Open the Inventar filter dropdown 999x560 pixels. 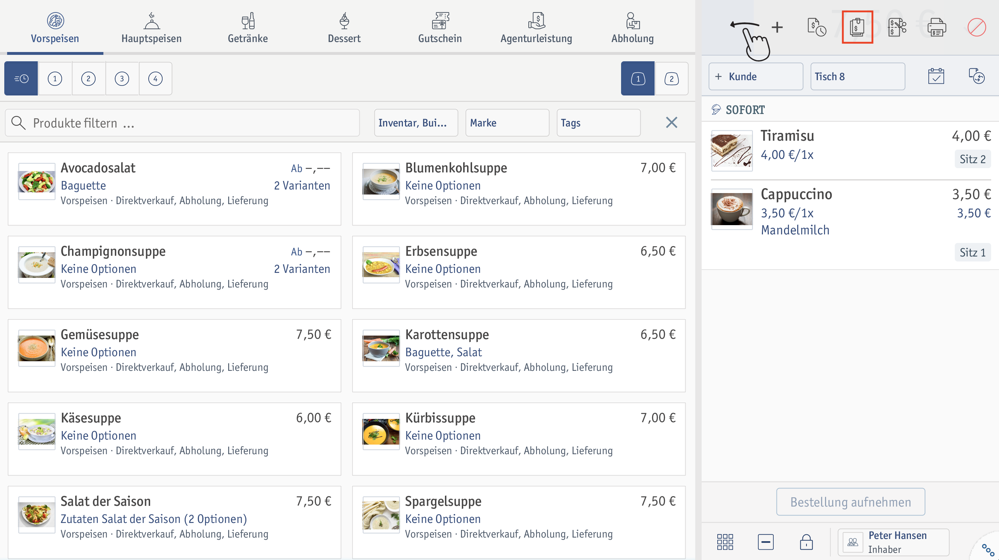tap(416, 123)
